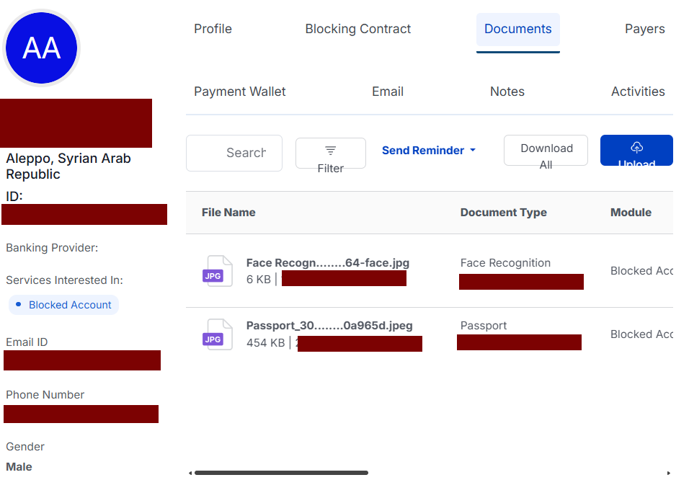Screen dimensions: 689x480
Task: Open the Face Recogn...64-face.jpg file
Action: [x=327, y=263]
